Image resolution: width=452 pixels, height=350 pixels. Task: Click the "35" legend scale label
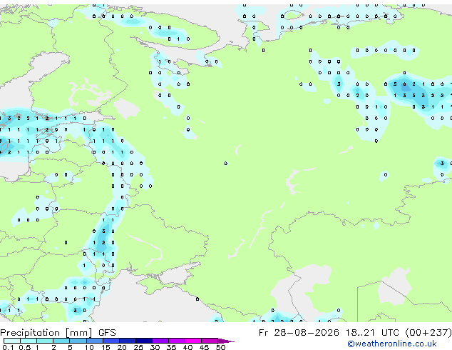171,347
